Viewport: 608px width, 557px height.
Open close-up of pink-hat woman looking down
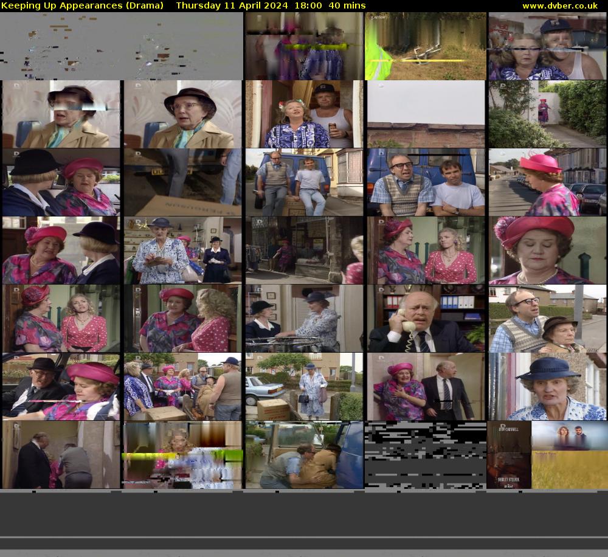pos(548,250)
